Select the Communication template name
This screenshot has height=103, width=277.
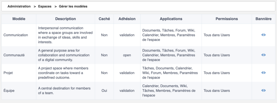point(16,35)
